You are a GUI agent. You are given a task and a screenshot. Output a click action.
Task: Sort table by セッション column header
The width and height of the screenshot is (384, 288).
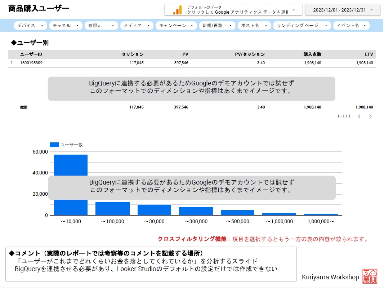133,54
